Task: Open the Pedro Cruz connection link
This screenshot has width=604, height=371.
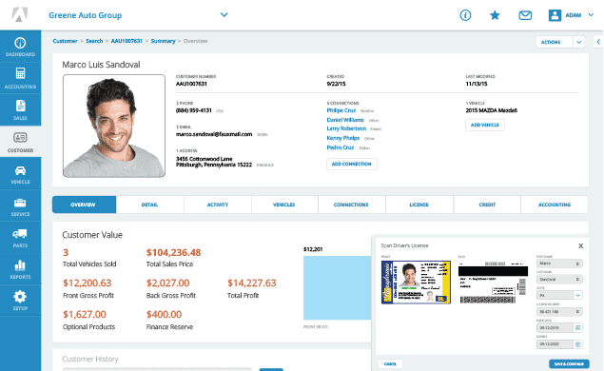Action: 341,147
